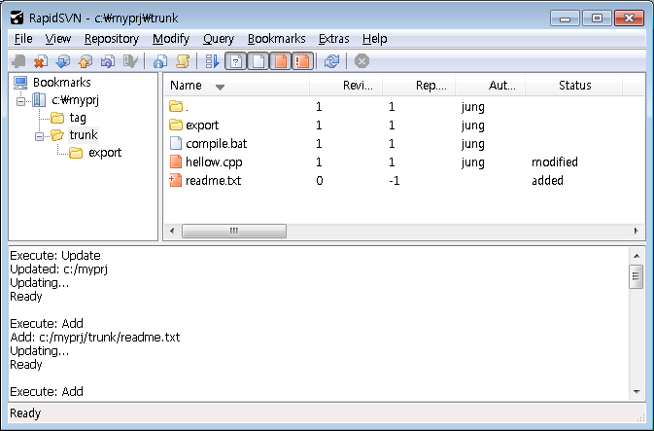654x431 pixels.
Task: Click the hellow.cpp modified file icon
Action: point(176,162)
